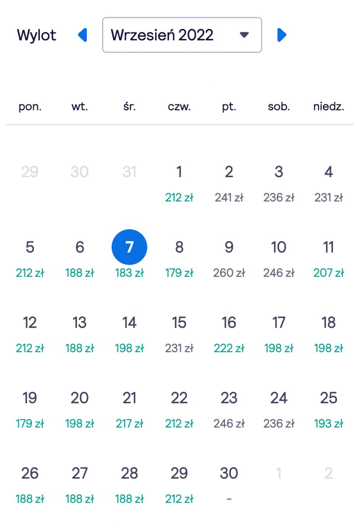Go to previous month with left arrow
The height and width of the screenshot is (528, 357).
(82, 35)
